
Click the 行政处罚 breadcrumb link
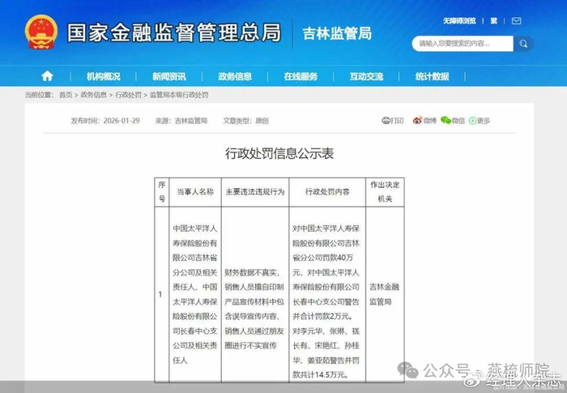(128, 95)
